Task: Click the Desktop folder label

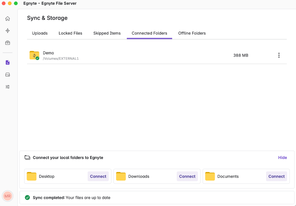Action: [47, 176]
